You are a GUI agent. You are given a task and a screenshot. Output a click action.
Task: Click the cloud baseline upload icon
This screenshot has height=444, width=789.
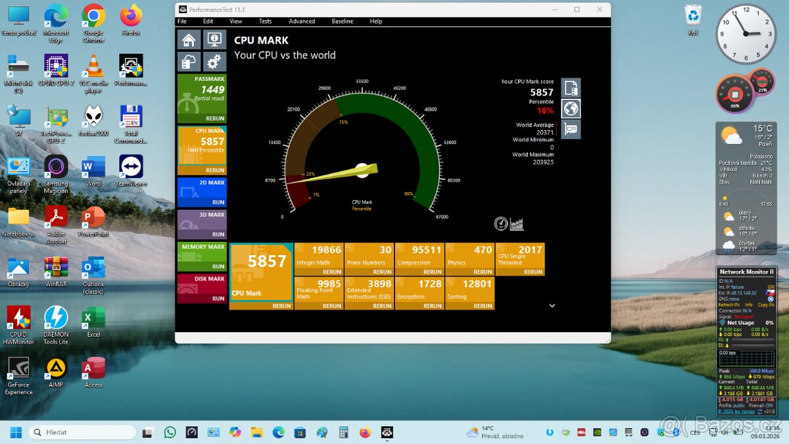click(x=189, y=61)
